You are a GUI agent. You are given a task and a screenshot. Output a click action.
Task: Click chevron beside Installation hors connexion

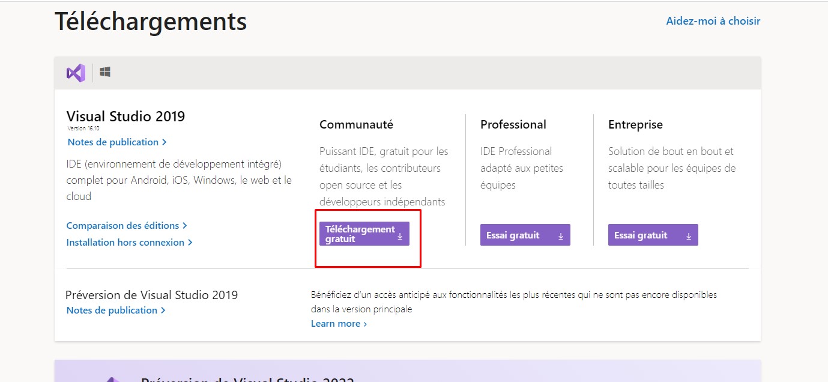click(190, 243)
